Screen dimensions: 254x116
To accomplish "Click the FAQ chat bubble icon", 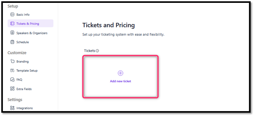I will 12,80.
